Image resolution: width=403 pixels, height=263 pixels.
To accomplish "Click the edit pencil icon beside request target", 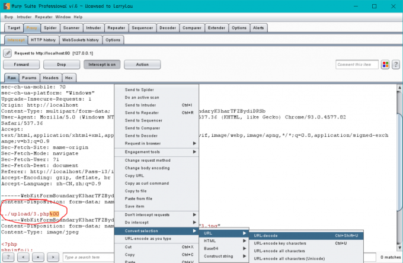I will 7,53.
